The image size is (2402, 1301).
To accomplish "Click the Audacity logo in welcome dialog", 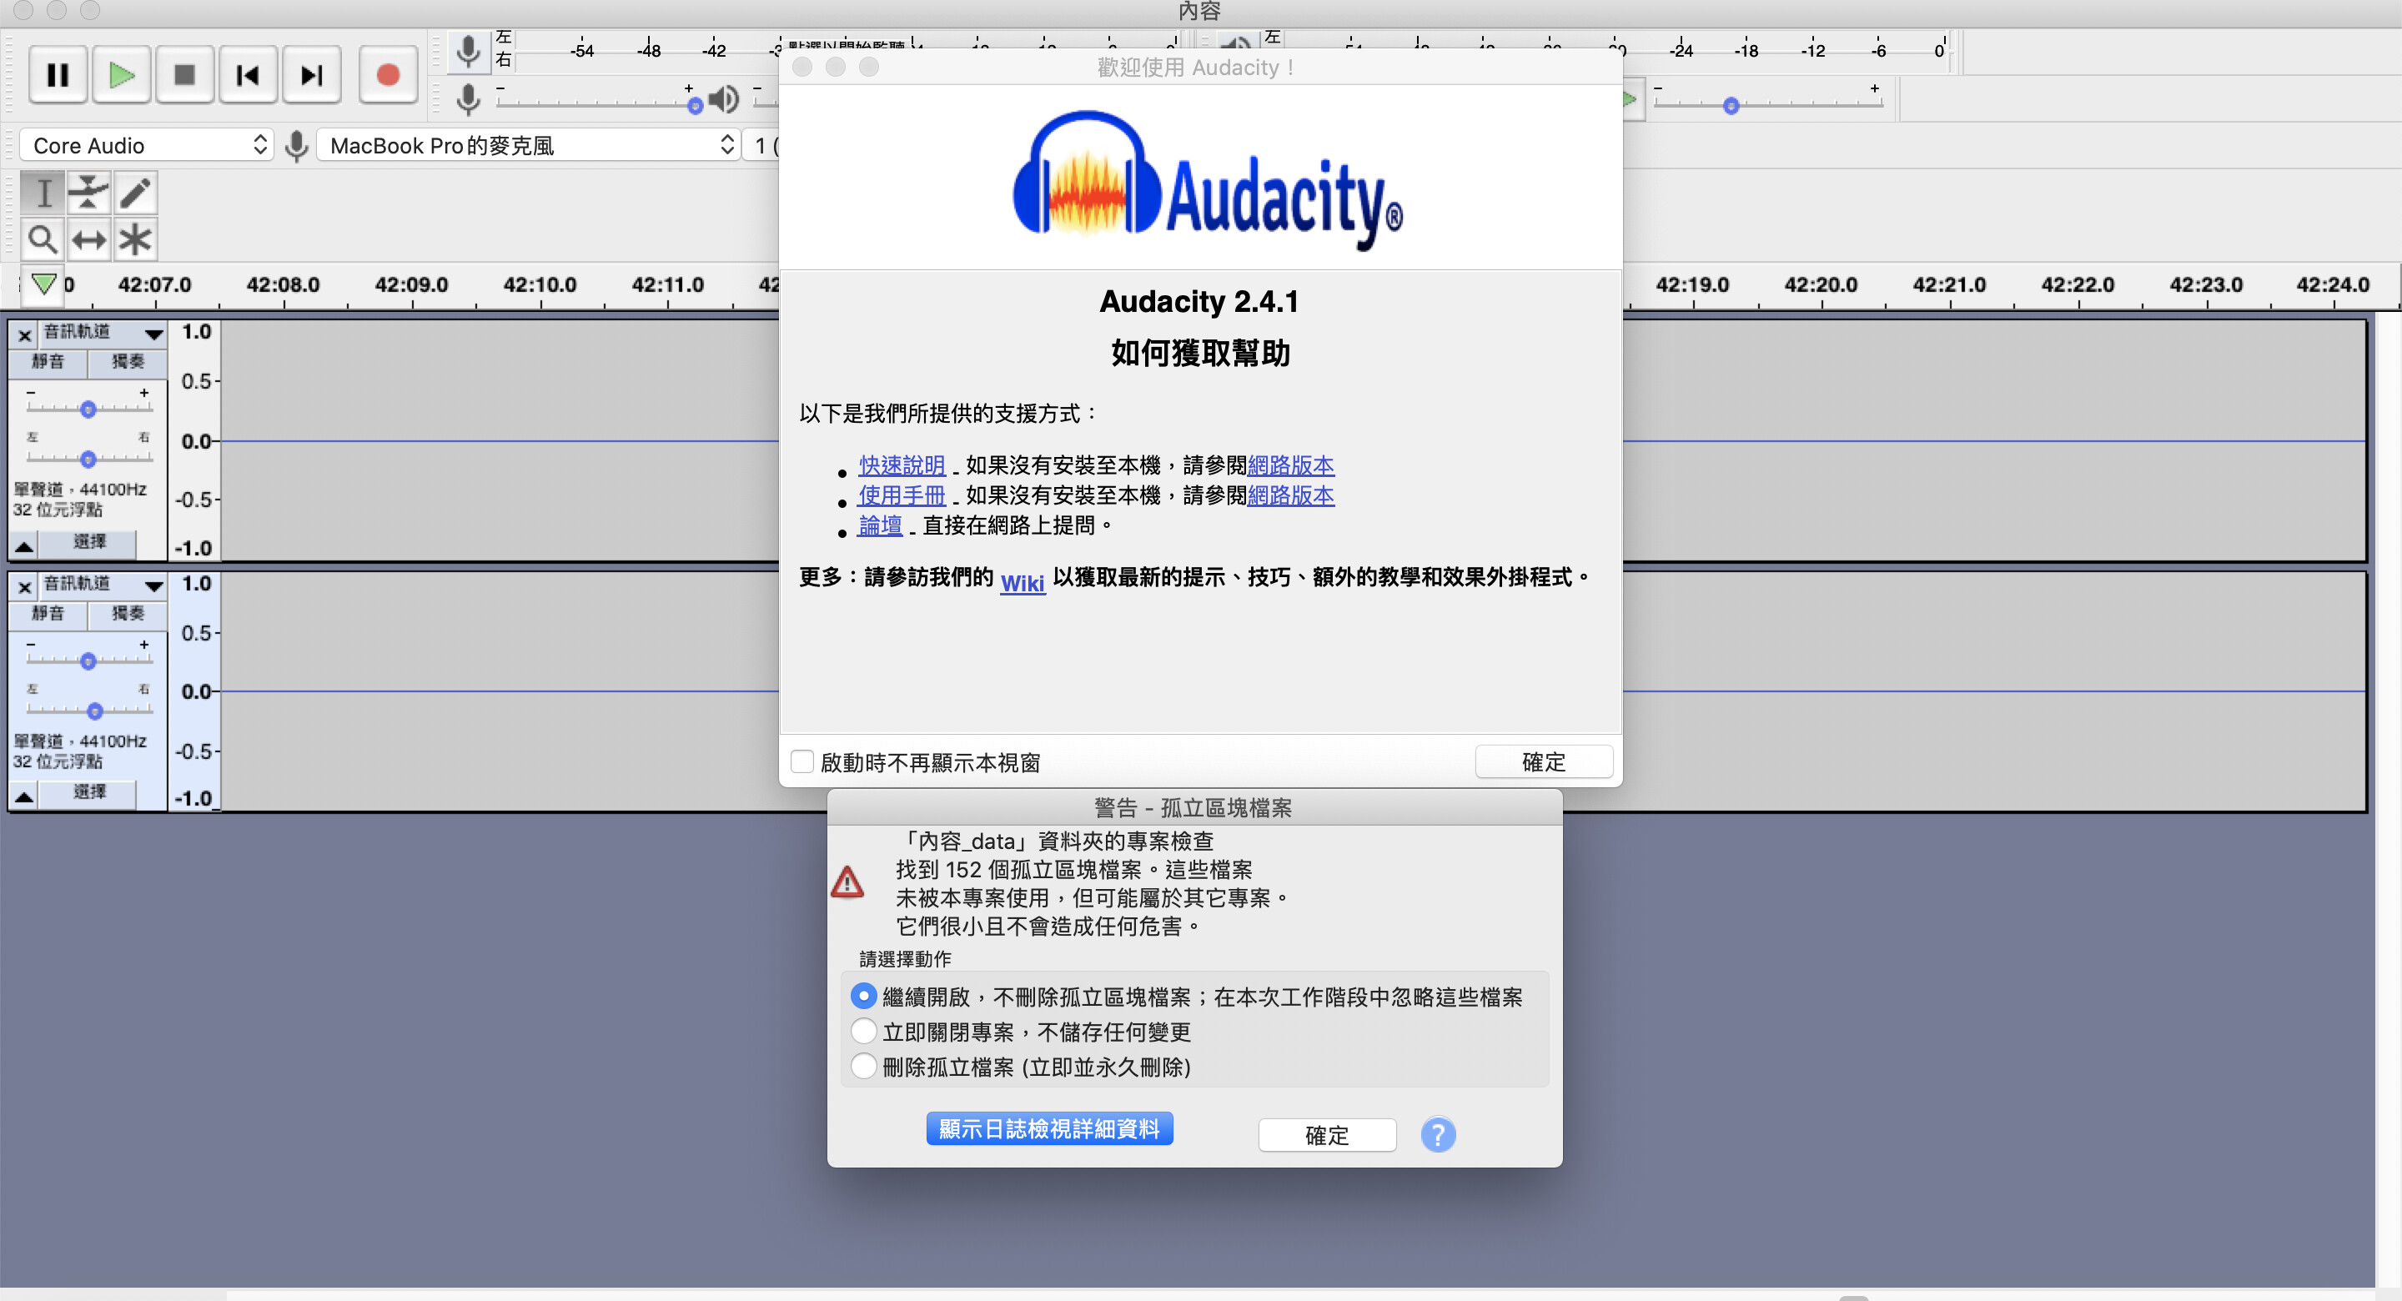I will click(x=1208, y=180).
